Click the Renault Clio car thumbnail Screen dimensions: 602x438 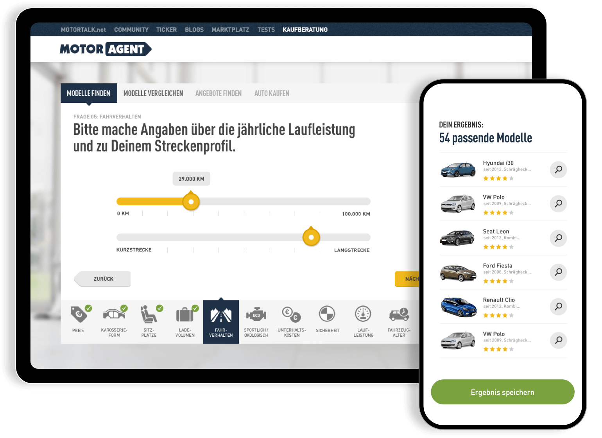point(459,307)
